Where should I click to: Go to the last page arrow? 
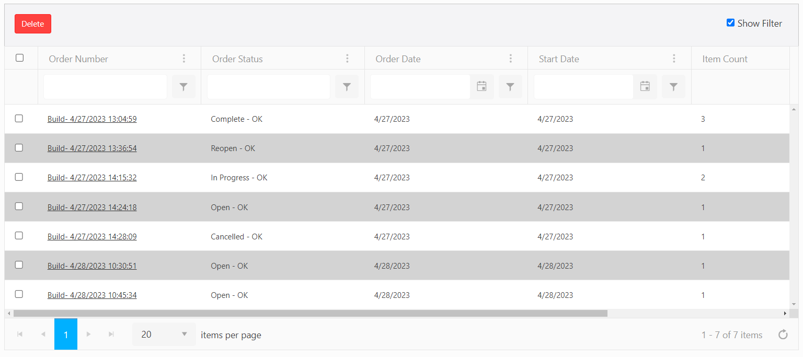[111, 335]
